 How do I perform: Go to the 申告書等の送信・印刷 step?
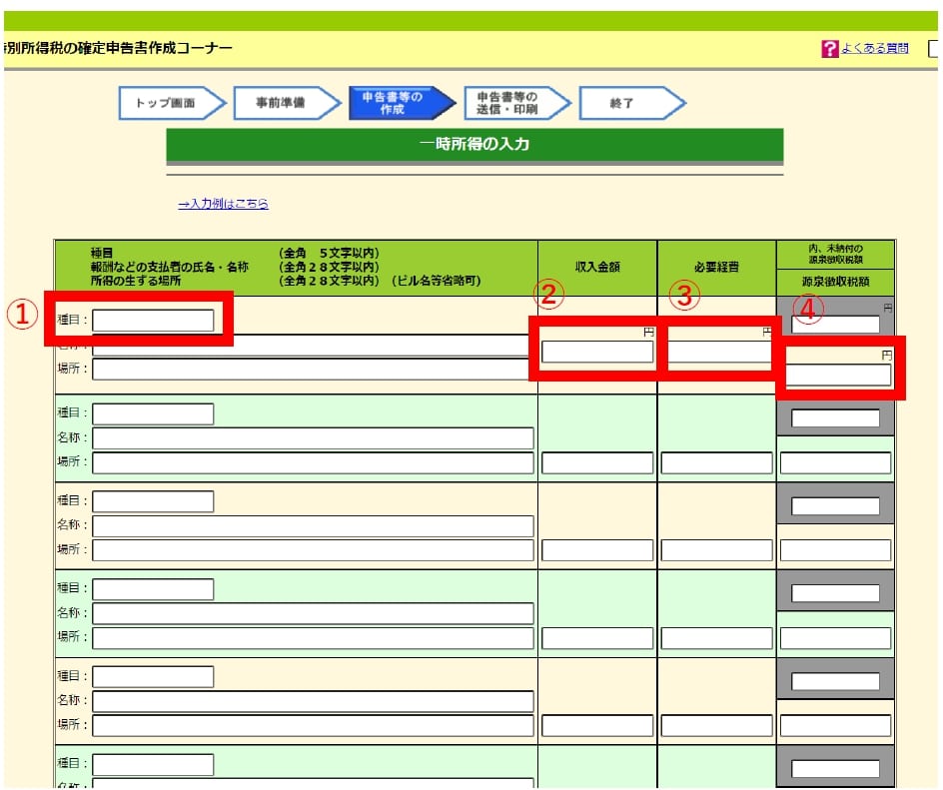coord(517,103)
